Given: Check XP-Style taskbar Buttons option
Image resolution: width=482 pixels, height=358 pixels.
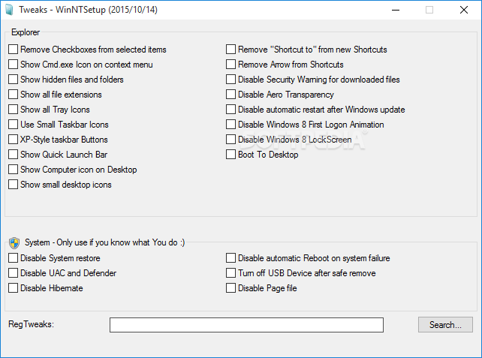Looking at the screenshot, I should click(x=14, y=139).
